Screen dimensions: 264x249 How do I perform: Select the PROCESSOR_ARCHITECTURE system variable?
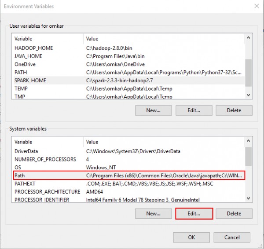click(x=47, y=192)
